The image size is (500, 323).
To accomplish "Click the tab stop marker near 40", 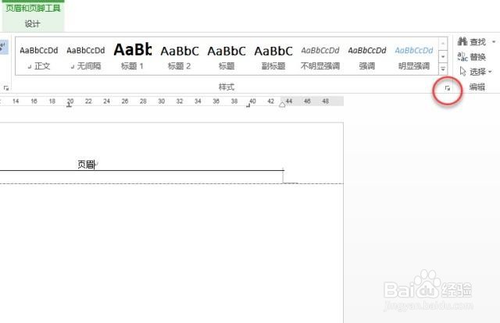I will 248,105.
